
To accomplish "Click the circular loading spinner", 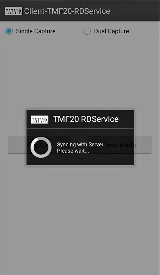I will (41, 147).
